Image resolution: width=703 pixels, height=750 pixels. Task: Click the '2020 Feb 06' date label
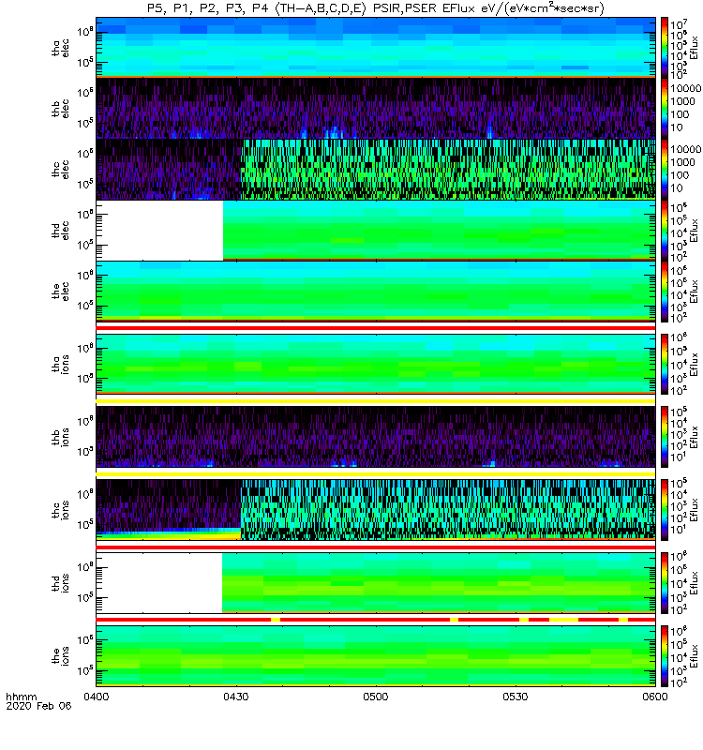38,706
